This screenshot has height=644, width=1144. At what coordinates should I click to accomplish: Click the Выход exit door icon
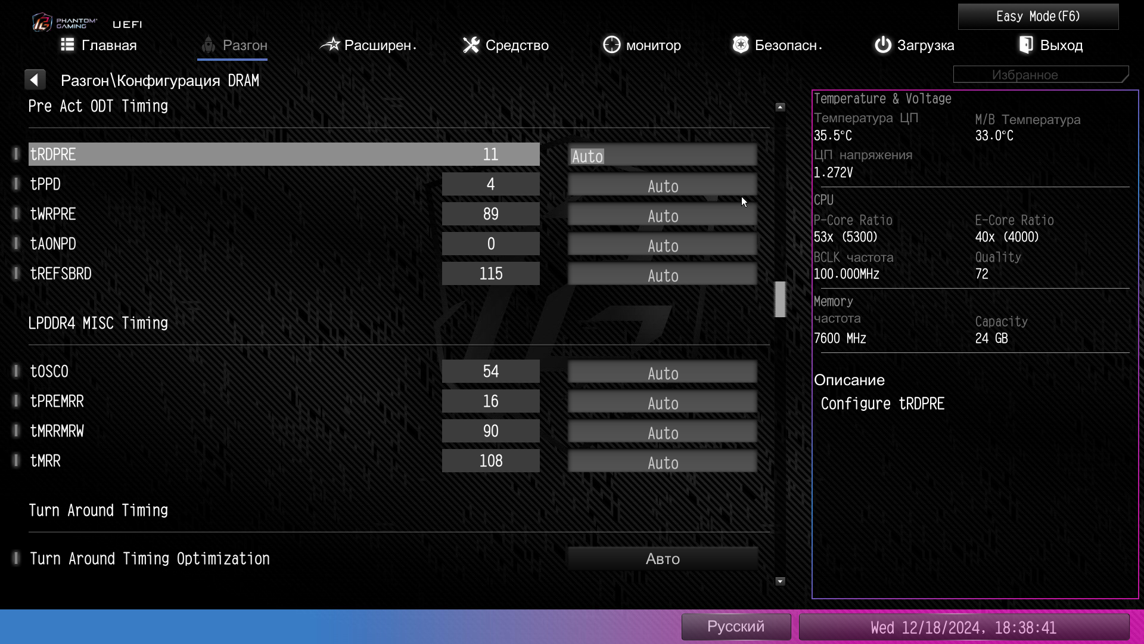1026,45
